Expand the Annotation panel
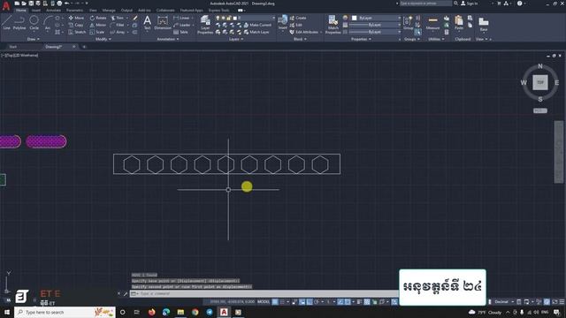Screen dimensions: 566x318 click(x=168, y=39)
